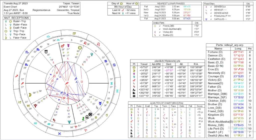This screenshot has height=140, width=256.
Task: Click the FOMALHAUT row in Fixed Stars
Action: (222, 16)
